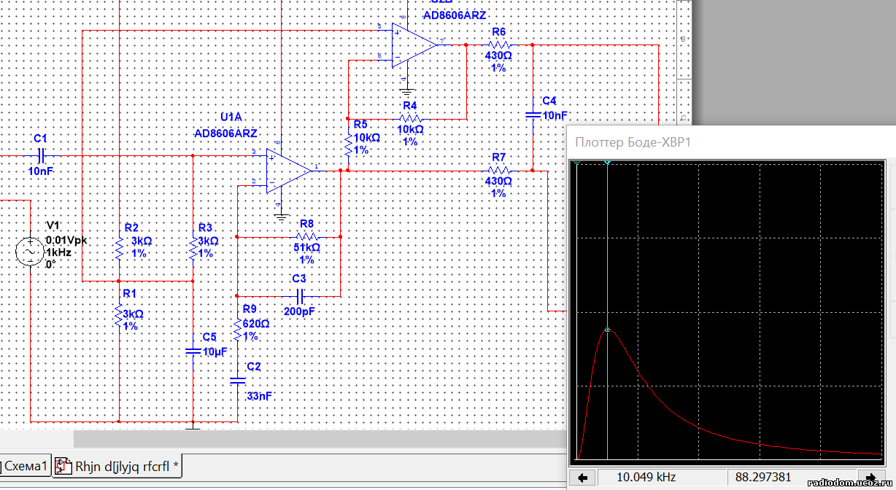896x490 pixels.
Task: Click the 10nF value under C4
Action: coord(555,115)
